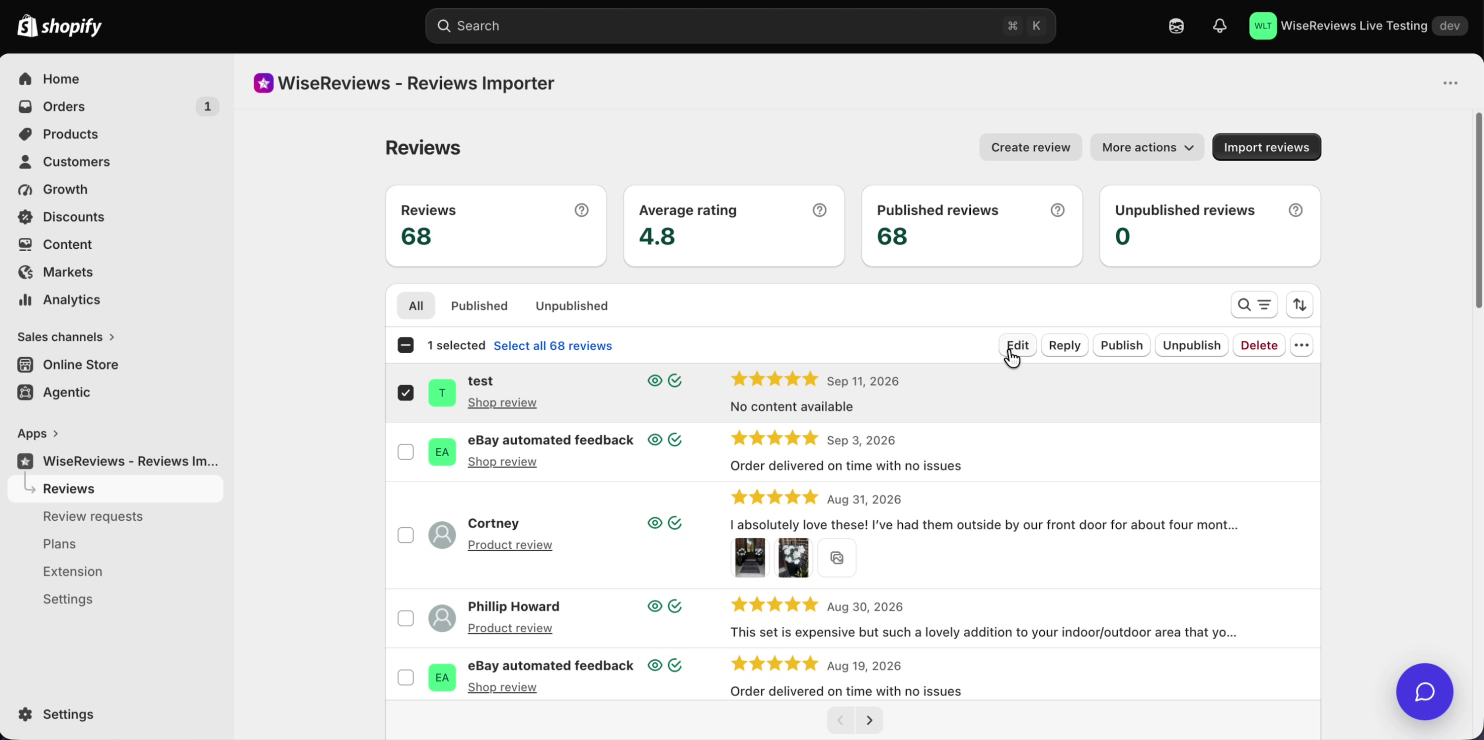Go to next page of reviews
The height and width of the screenshot is (740, 1484).
869,720
